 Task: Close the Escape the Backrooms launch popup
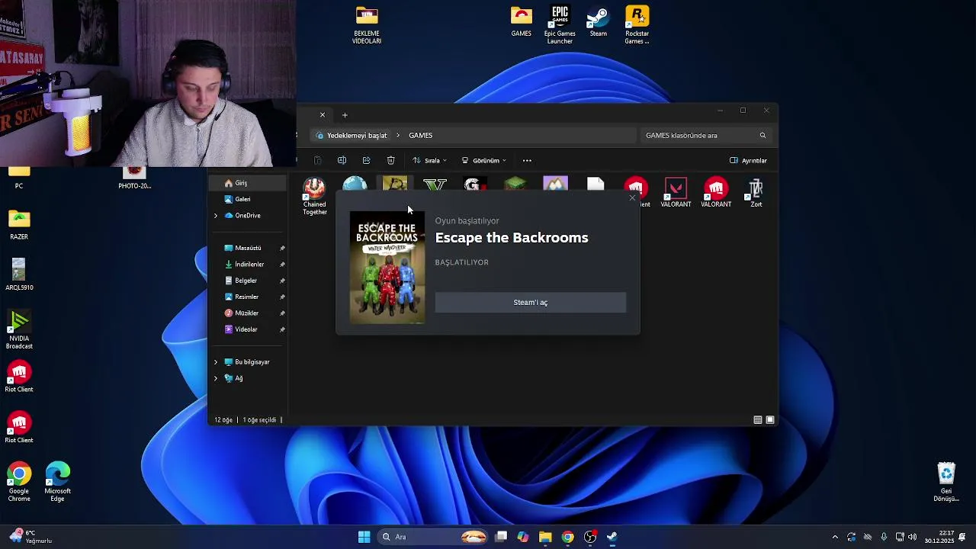632,198
